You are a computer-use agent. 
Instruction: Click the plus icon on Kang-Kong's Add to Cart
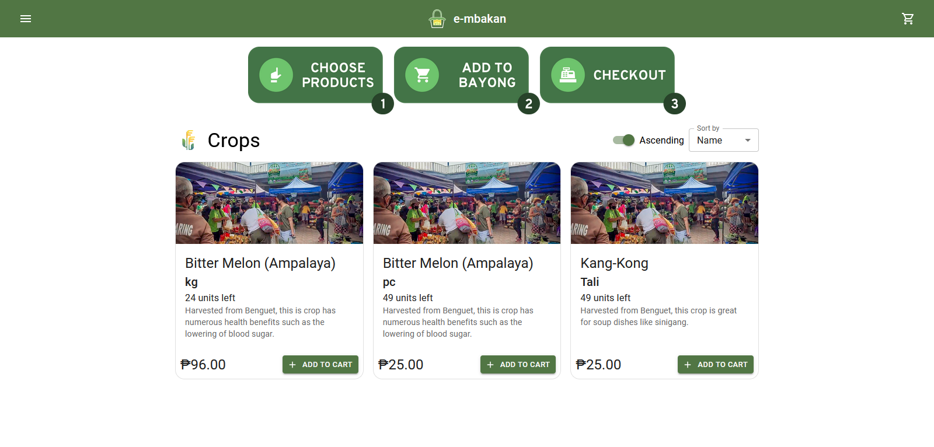pos(688,364)
